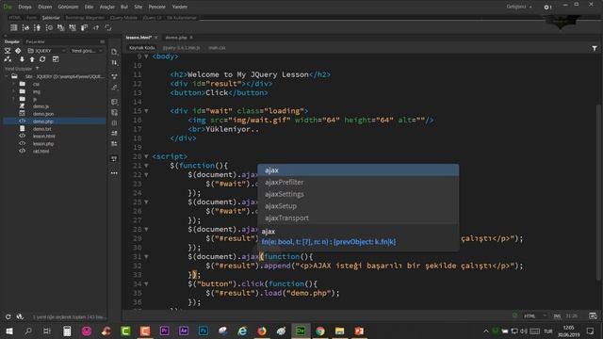603x339 pixels.
Task: Click the filter related files icon
Action: [x=595, y=48]
